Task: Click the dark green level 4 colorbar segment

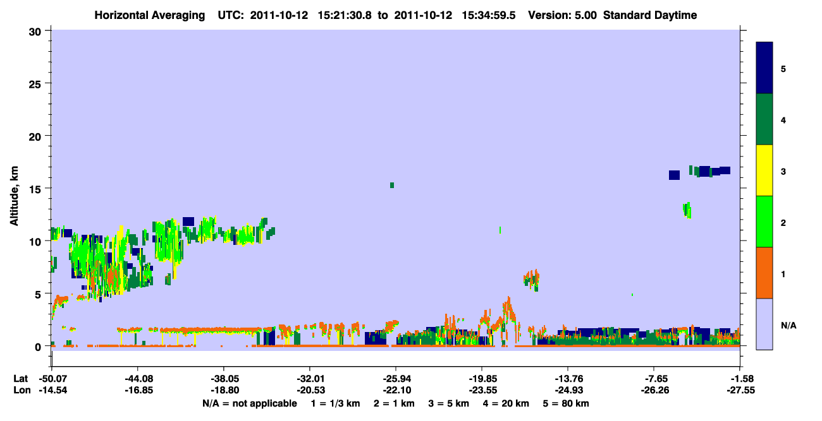Action: point(764,119)
